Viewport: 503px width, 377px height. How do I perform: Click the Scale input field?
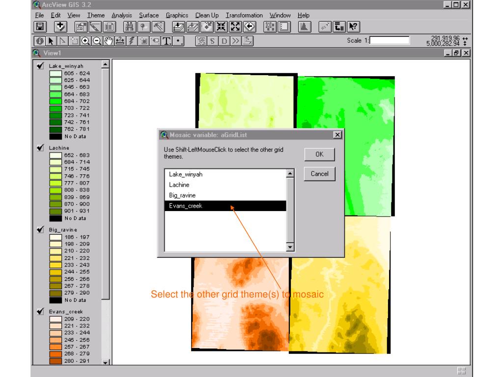tap(390, 40)
